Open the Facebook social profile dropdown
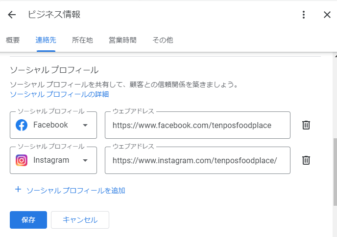The image size is (337, 237). pos(53,125)
